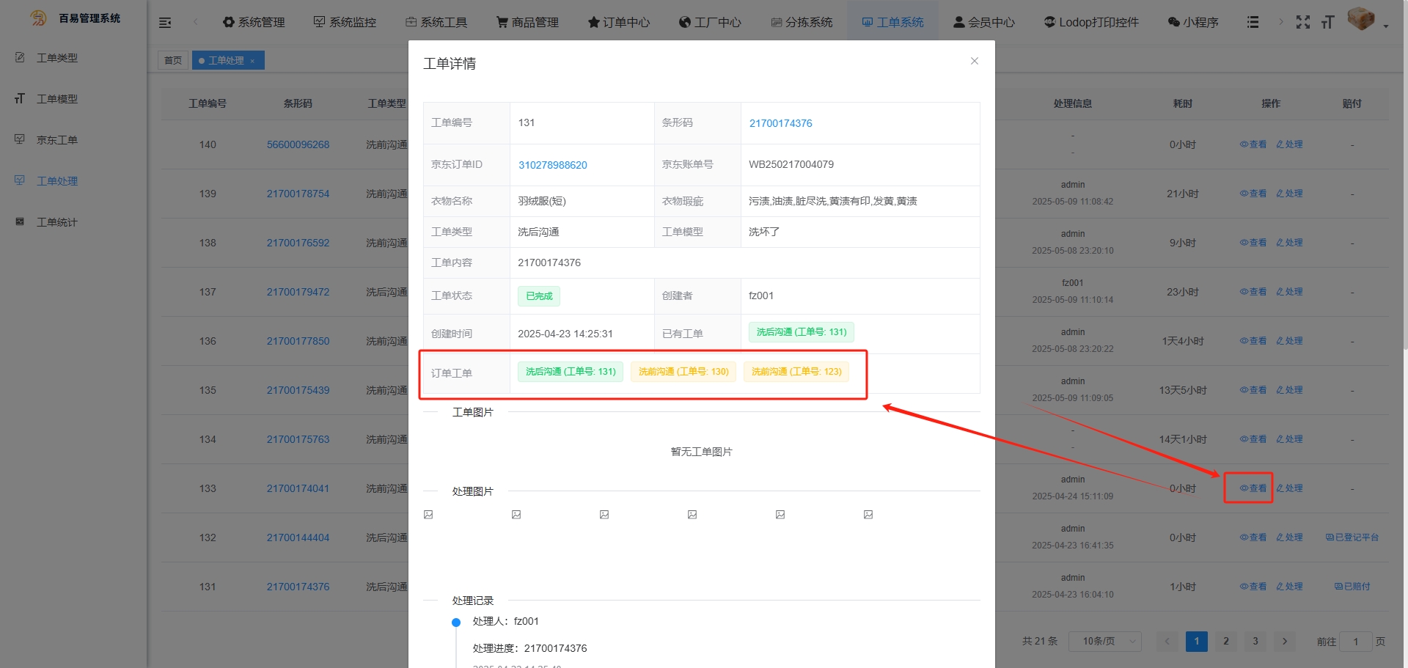The width and height of the screenshot is (1408, 668).
Task: Click the font size adjustment icon
Action: pos(1327,22)
